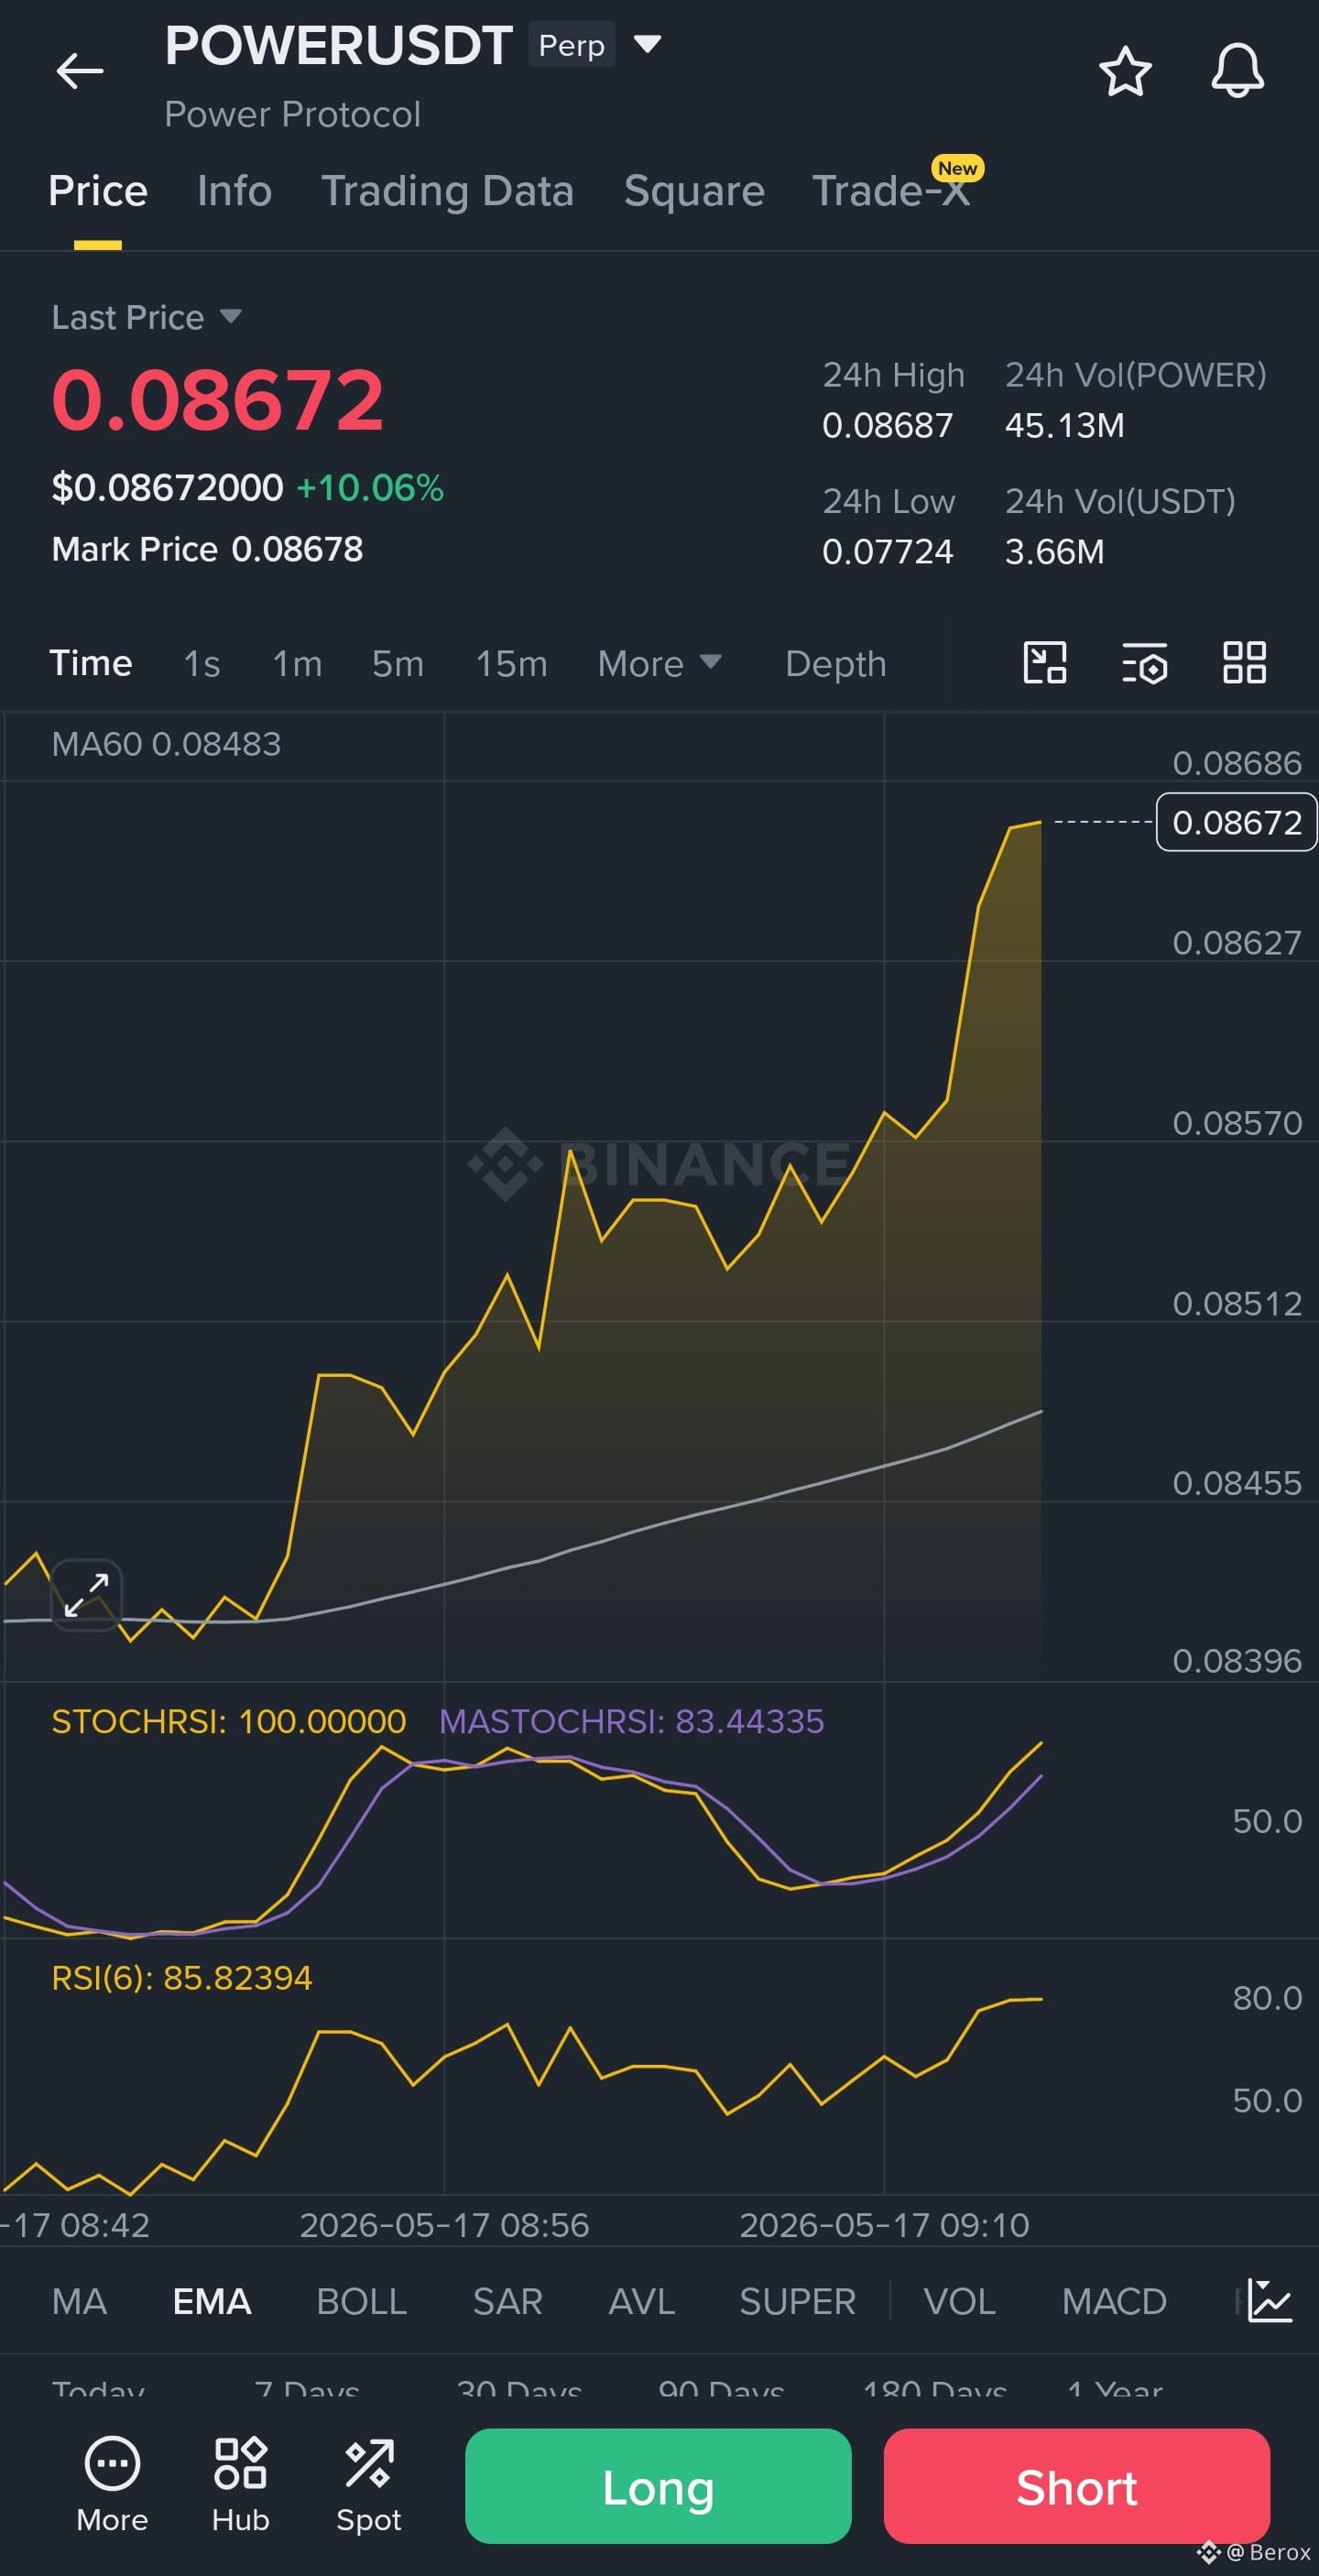Viewport: 1319px width, 2576px height.
Task: Tap the MA60 0.08483 label
Action: [x=166, y=743]
